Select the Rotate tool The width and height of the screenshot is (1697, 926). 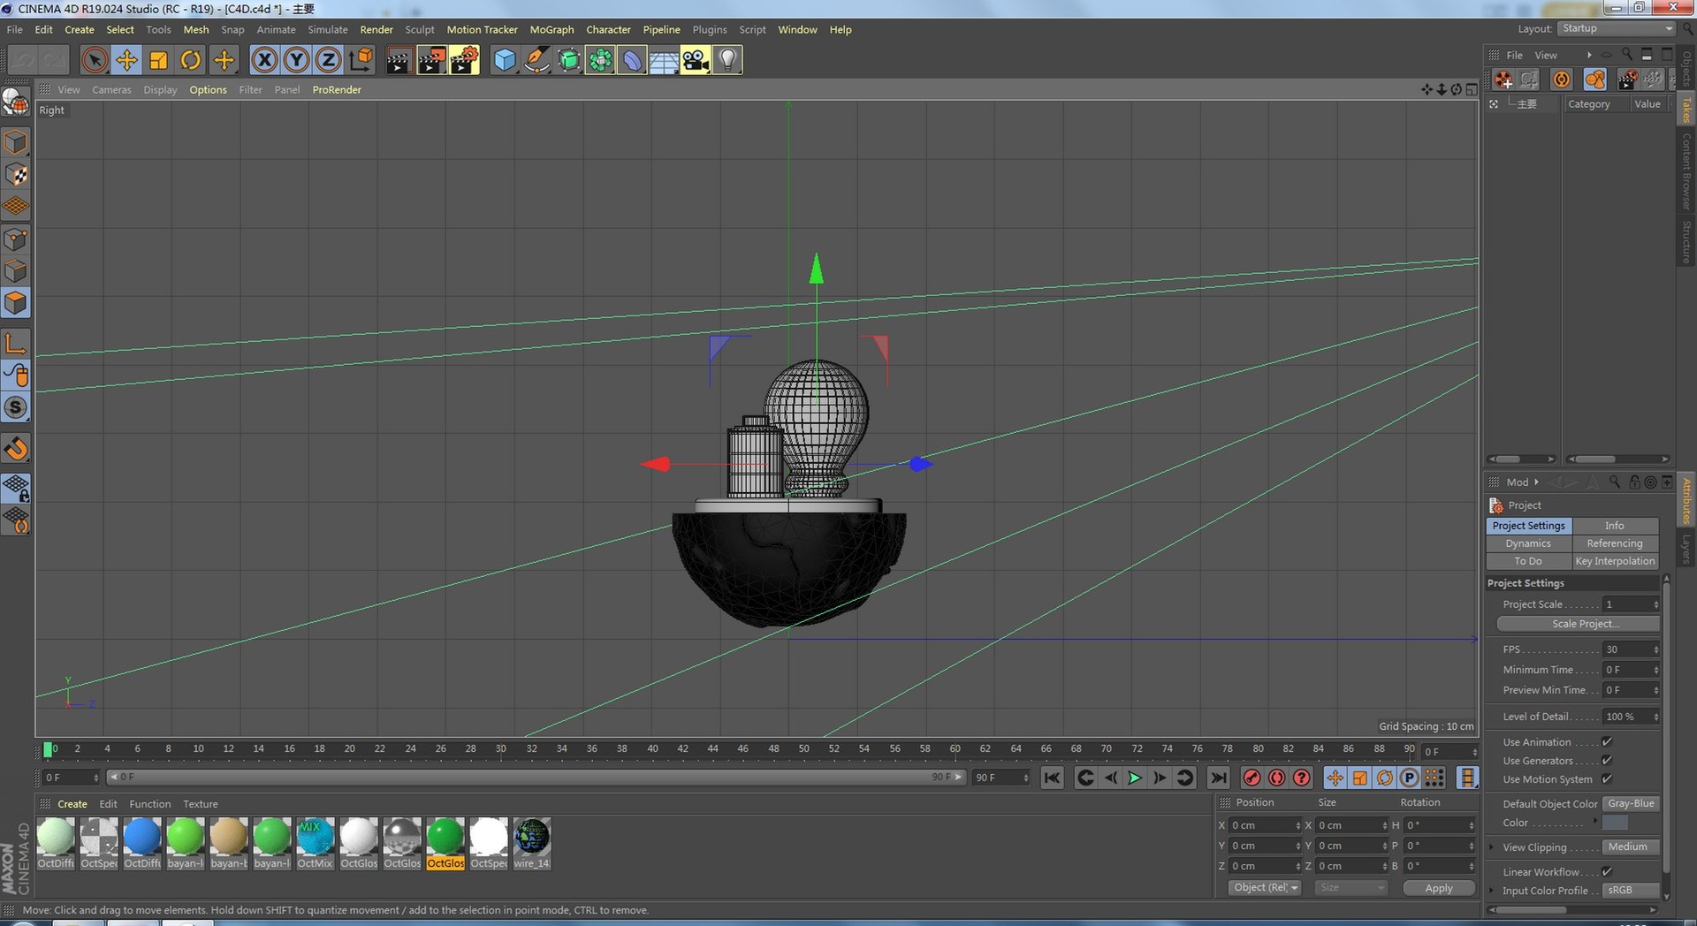coord(190,60)
